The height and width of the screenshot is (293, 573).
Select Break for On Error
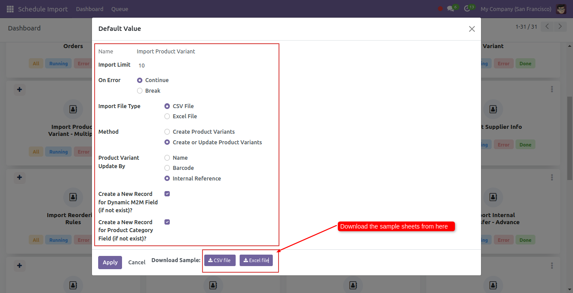(x=140, y=90)
